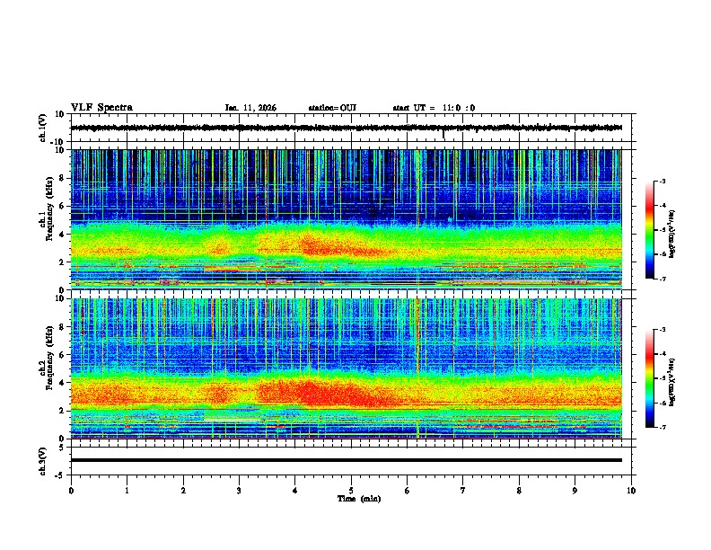The height and width of the screenshot is (550, 711).
Task: Click the "Time (min)" axis label
Action: 359,499
